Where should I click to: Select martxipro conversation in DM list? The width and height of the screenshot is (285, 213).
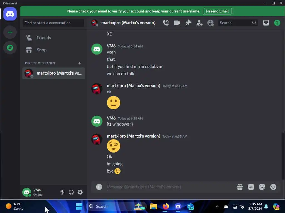(x=53, y=73)
